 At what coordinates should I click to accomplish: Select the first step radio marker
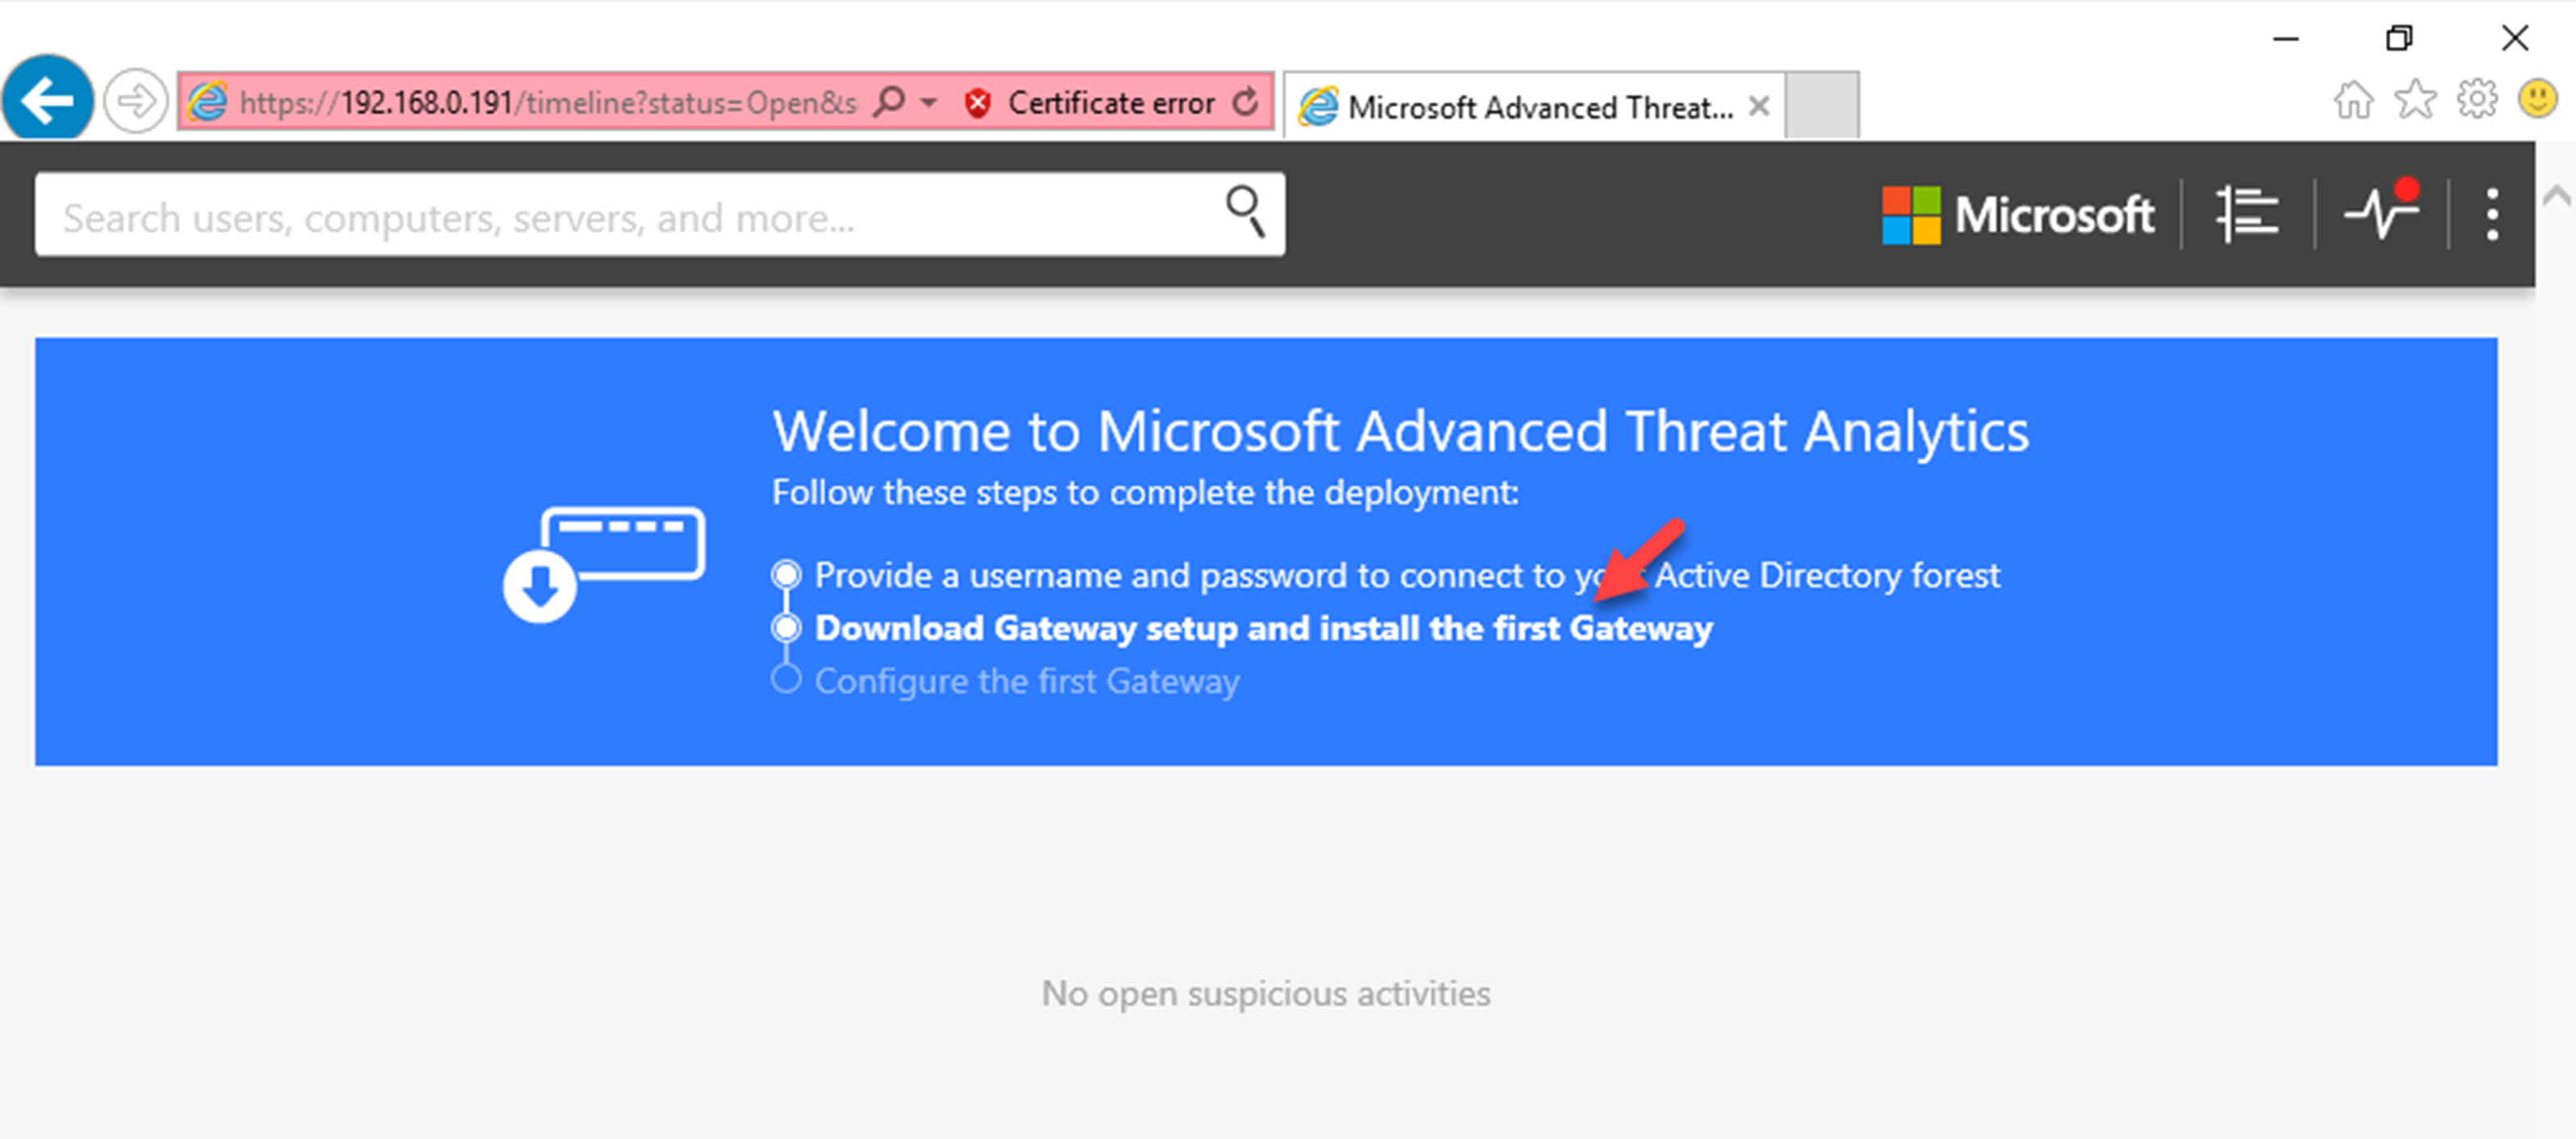(x=786, y=575)
